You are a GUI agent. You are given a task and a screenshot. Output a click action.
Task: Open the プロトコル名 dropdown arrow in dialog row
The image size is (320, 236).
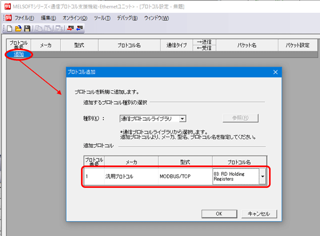point(262,176)
